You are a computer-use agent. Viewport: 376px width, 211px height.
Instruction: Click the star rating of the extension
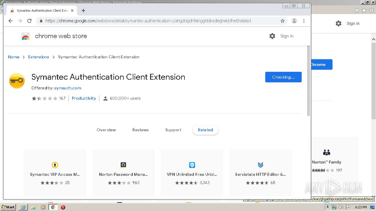[x=45, y=98]
